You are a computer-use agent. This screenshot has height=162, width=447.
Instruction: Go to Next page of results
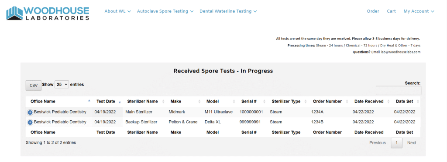pos(412,143)
